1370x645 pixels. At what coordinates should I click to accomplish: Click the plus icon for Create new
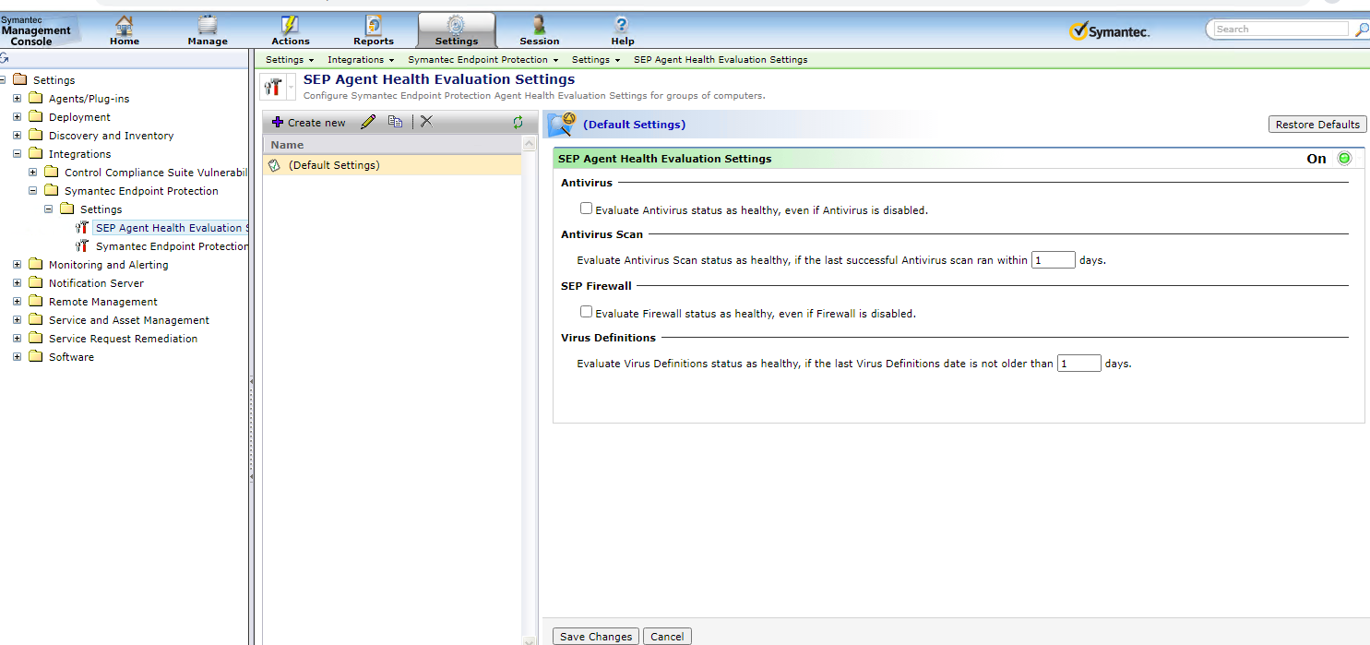pos(277,122)
